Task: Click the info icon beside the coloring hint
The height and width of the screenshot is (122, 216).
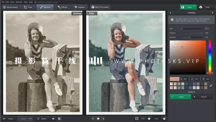Action: pos(172,20)
